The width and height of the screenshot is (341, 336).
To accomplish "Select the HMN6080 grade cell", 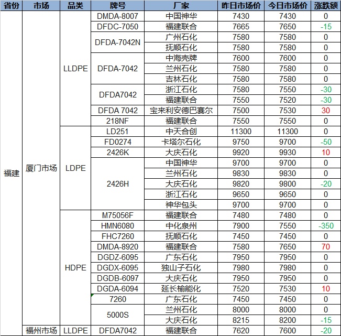I will point(118,226).
